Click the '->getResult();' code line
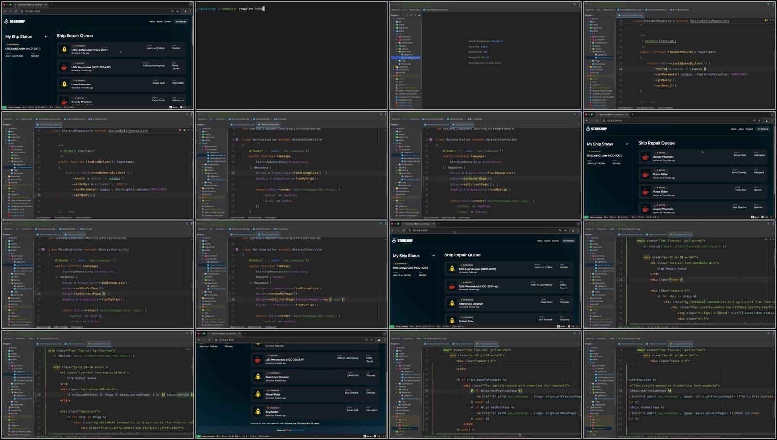This screenshot has height=440, width=777. coord(666,85)
